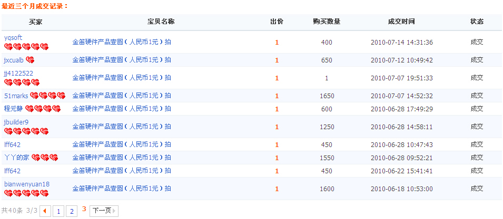Click 成交 status in bianwenyuan18 row
Viewport: 503px width, 219px height.
click(x=477, y=189)
